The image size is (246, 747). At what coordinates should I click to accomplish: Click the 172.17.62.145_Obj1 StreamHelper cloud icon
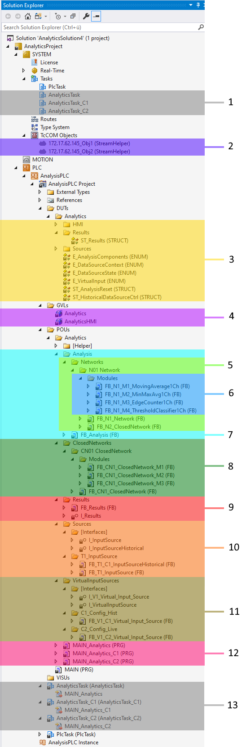(43, 143)
